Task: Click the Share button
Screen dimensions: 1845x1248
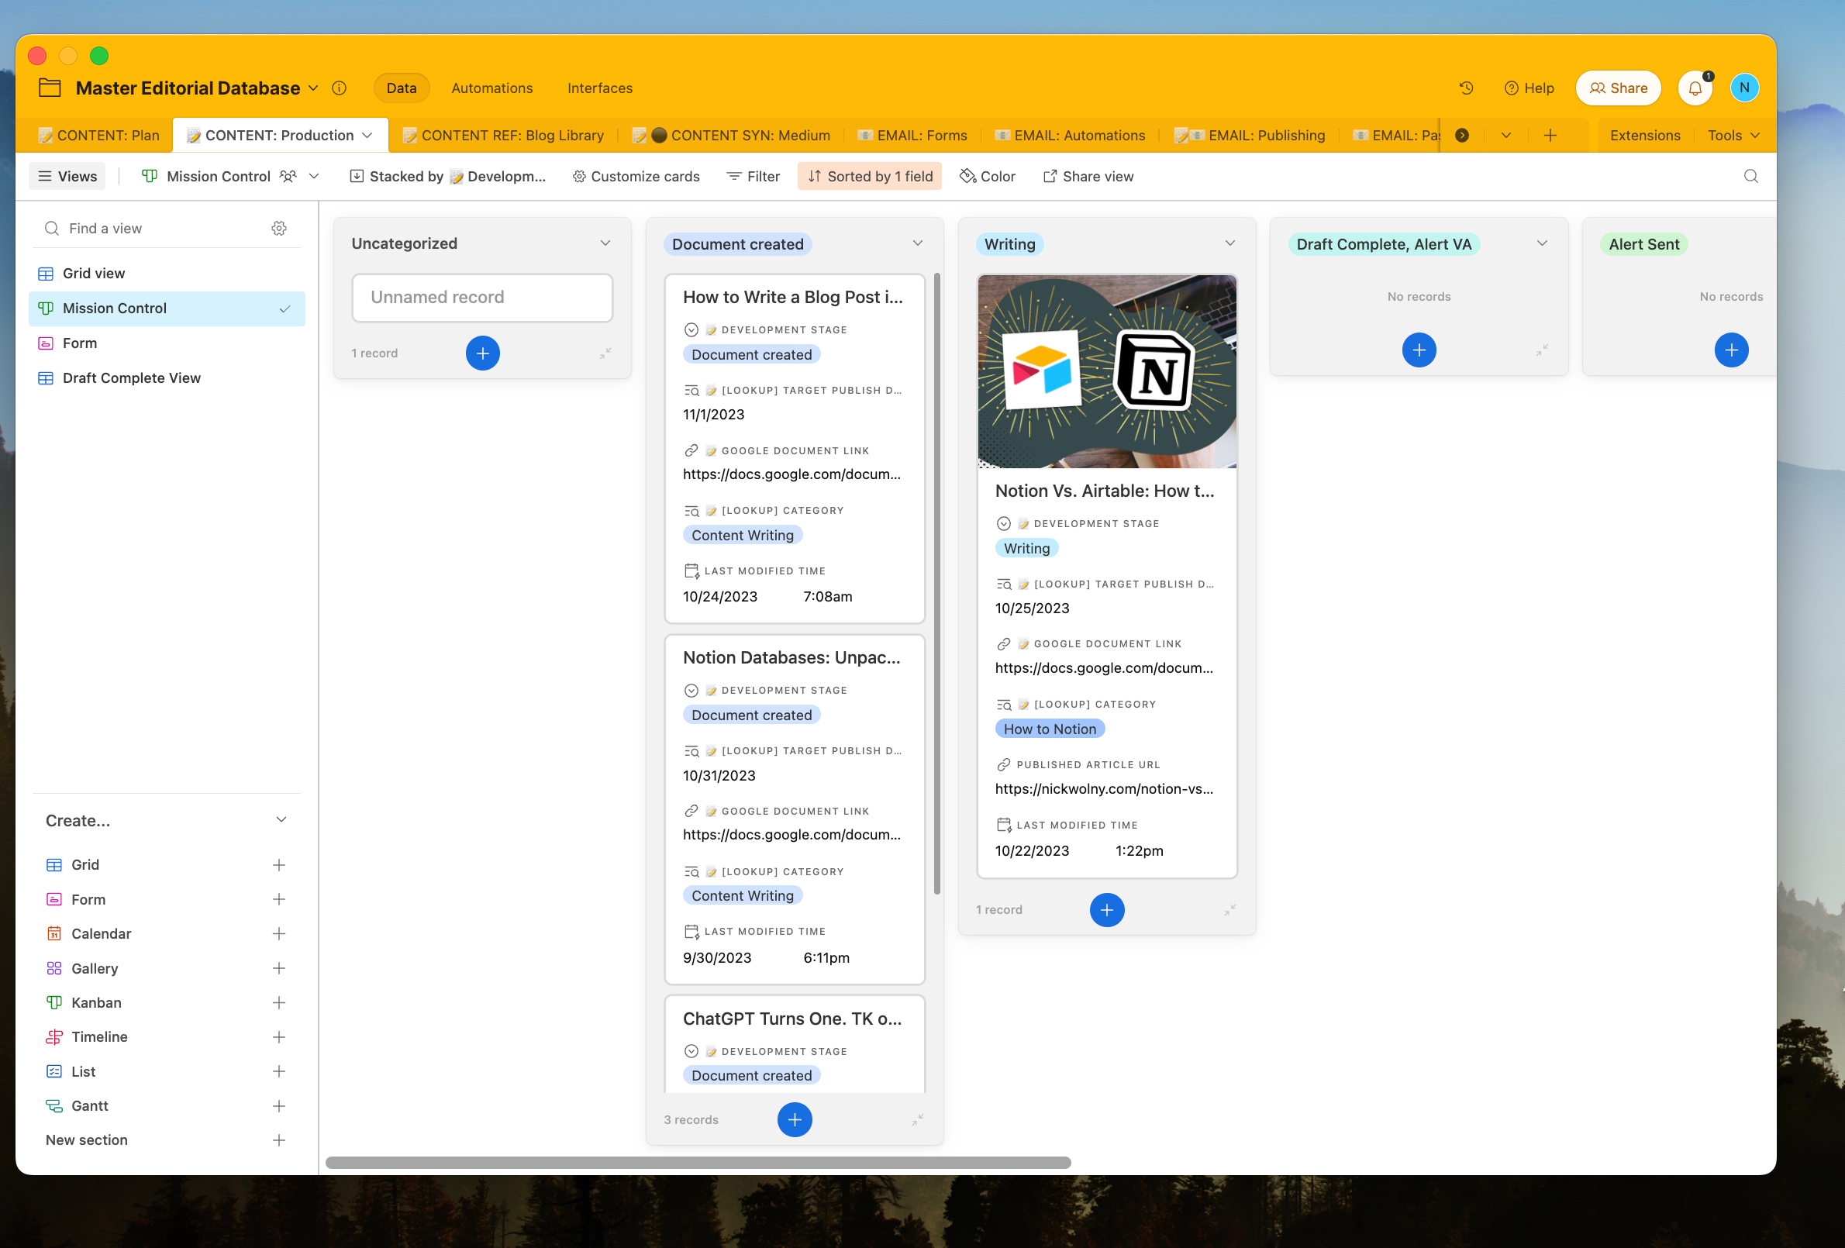Action: tap(1617, 88)
